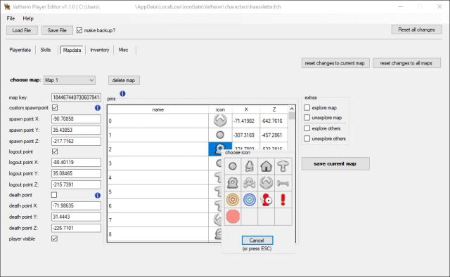Image resolution: width=450 pixels, height=277 pixels.
Task: Click the spawn point Y field
Action: [76, 130]
